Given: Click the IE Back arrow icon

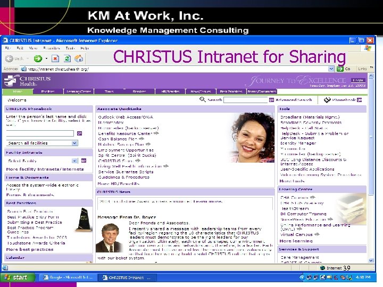Looking at the screenshot, I should (x=9, y=58).
